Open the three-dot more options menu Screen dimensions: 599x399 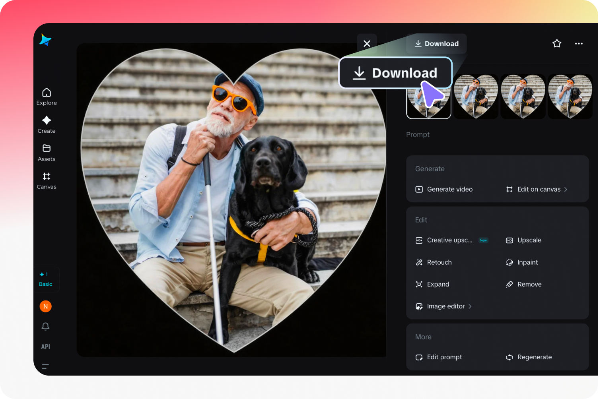click(x=579, y=44)
